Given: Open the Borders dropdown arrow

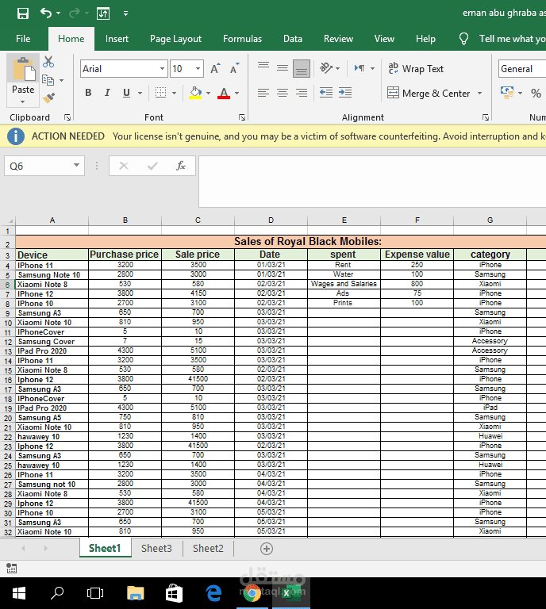Looking at the screenshot, I should coord(174,94).
